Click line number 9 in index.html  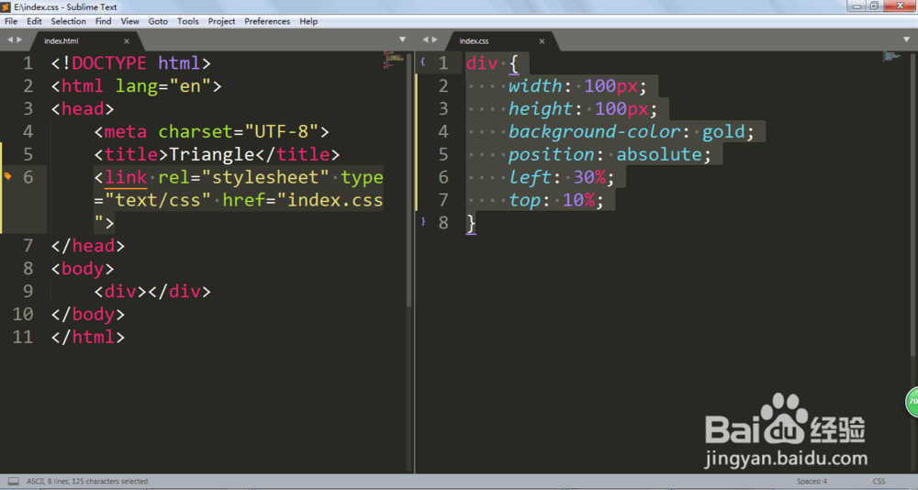point(28,291)
